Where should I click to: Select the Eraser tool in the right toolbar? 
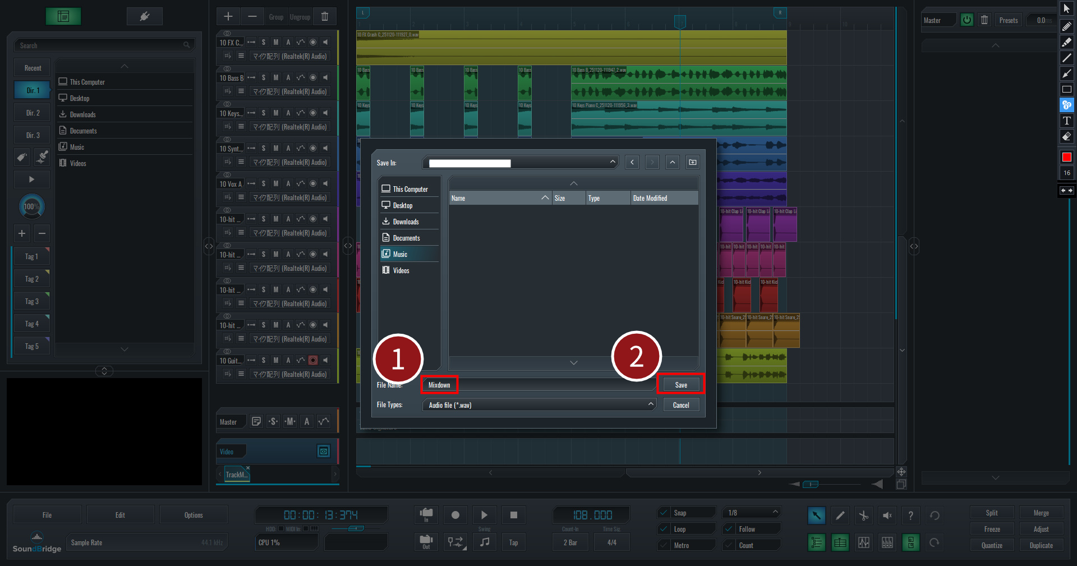[x=1066, y=136]
